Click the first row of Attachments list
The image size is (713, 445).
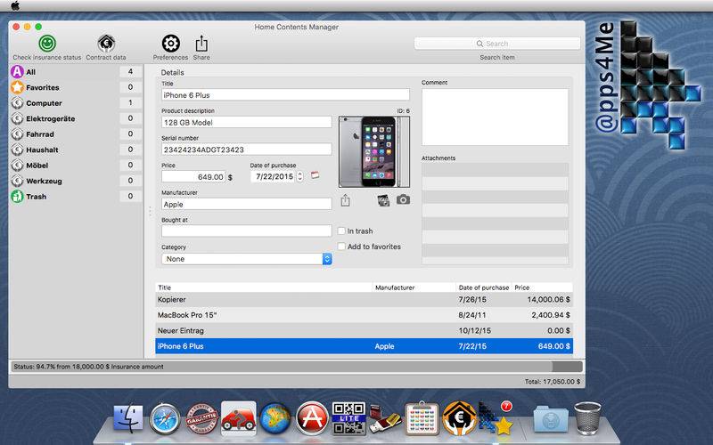[495, 170]
